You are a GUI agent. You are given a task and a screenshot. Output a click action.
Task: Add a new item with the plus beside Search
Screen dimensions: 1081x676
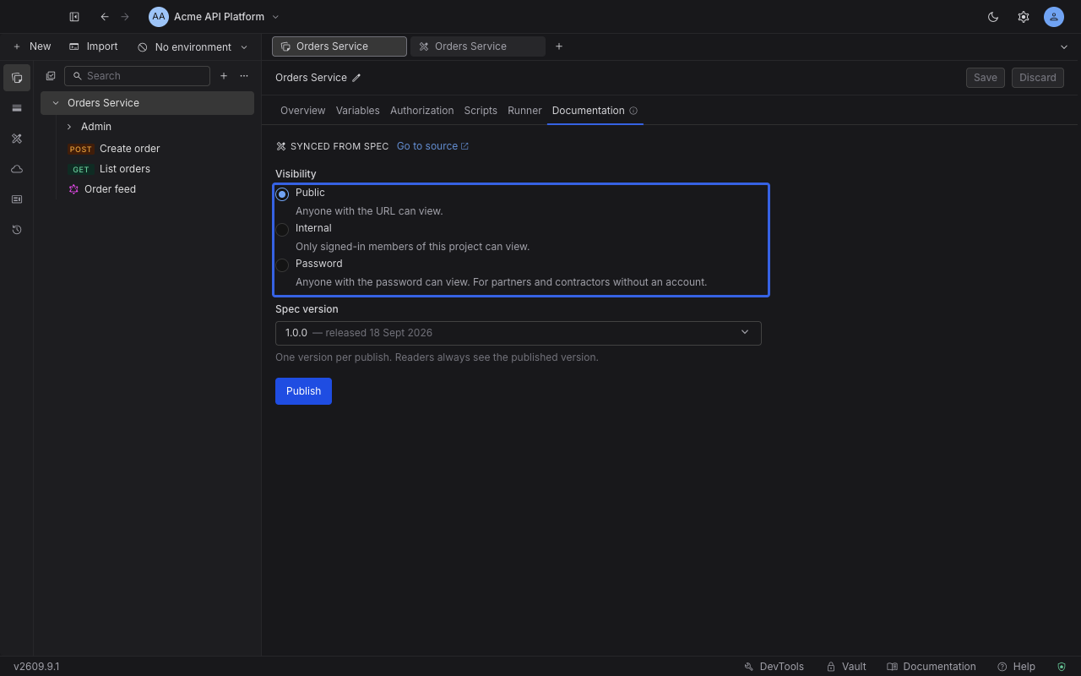(x=224, y=76)
